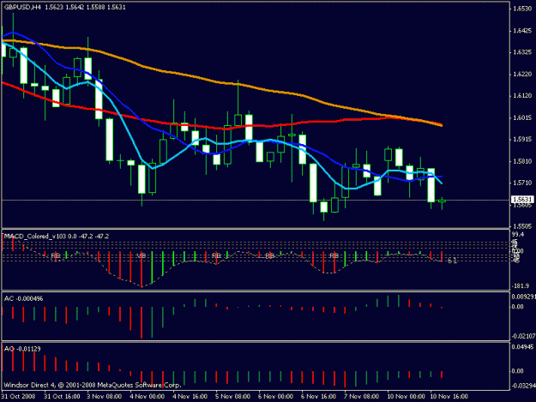This screenshot has width=536, height=402.
Task: Click the 10 Nov 00:00 time label
Action: (406, 396)
